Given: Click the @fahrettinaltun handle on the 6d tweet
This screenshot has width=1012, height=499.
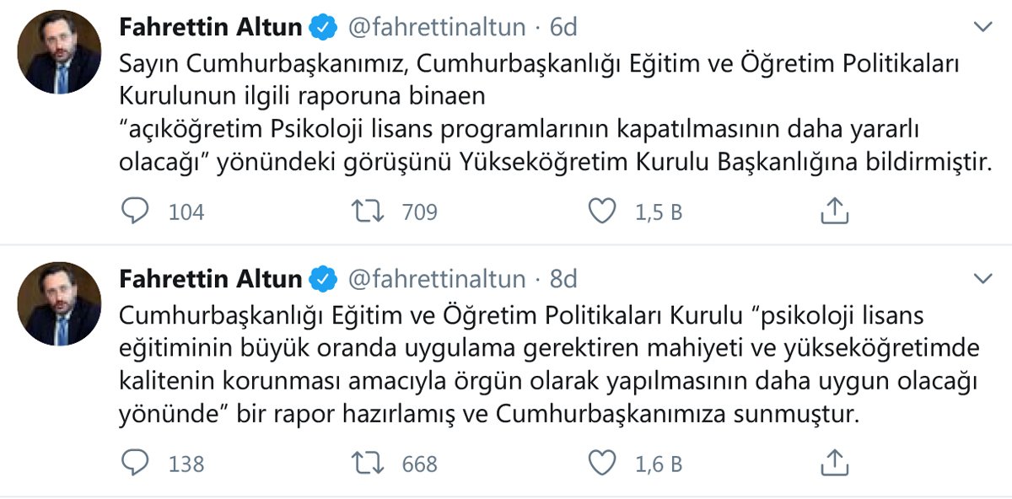Looking at the screenshot, I should pos(437,27).
